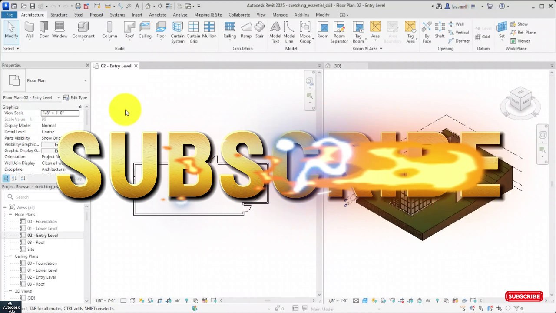Click the Wall opening button
556x313 pixels.
coord(457,24)
